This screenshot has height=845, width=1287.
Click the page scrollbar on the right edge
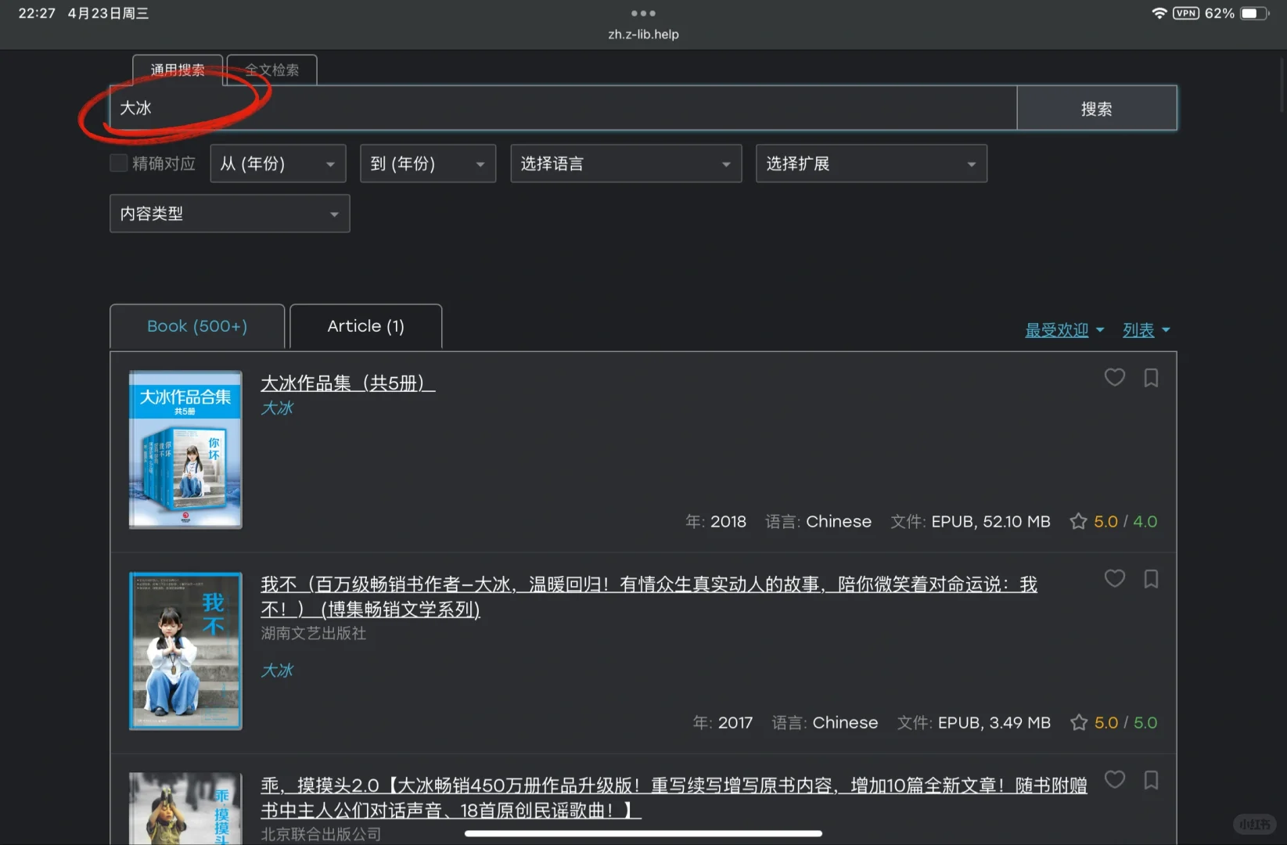click(1283, 86)
